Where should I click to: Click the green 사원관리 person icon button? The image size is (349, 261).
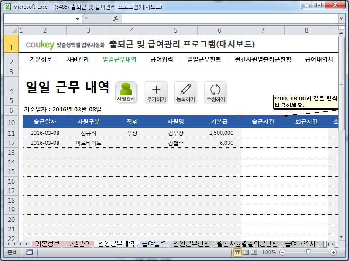click(126, 92)
